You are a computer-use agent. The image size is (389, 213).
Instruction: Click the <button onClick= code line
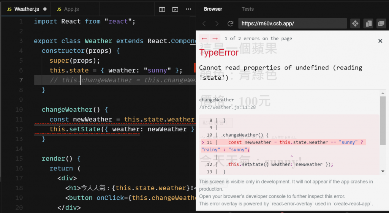(x=131, y=198)
